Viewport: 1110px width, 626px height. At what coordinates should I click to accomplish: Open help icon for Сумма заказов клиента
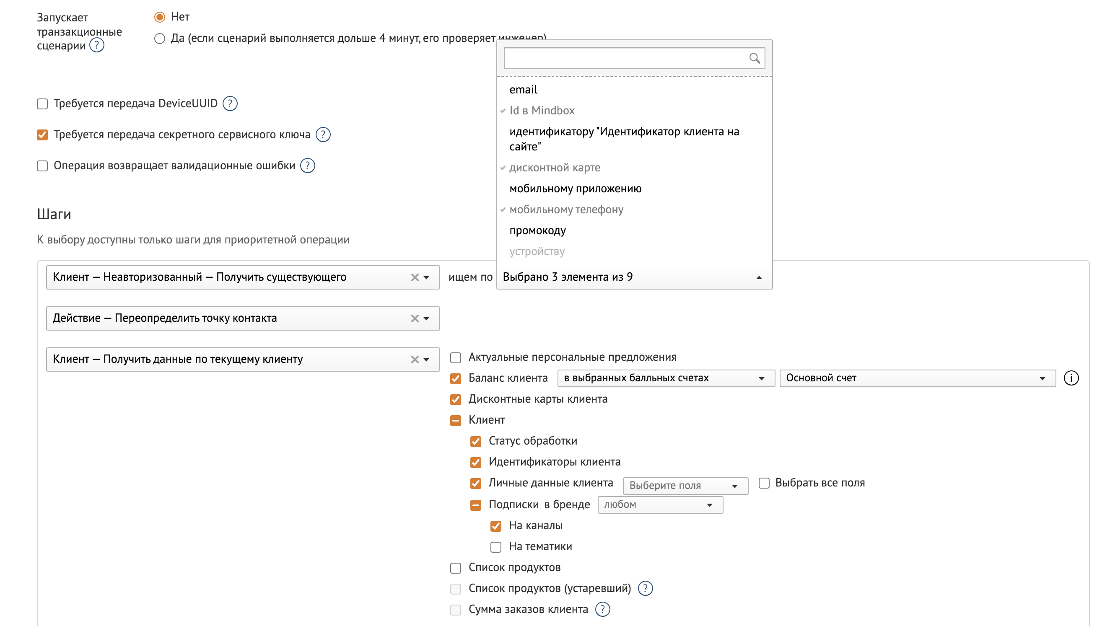tap(602, 609)
